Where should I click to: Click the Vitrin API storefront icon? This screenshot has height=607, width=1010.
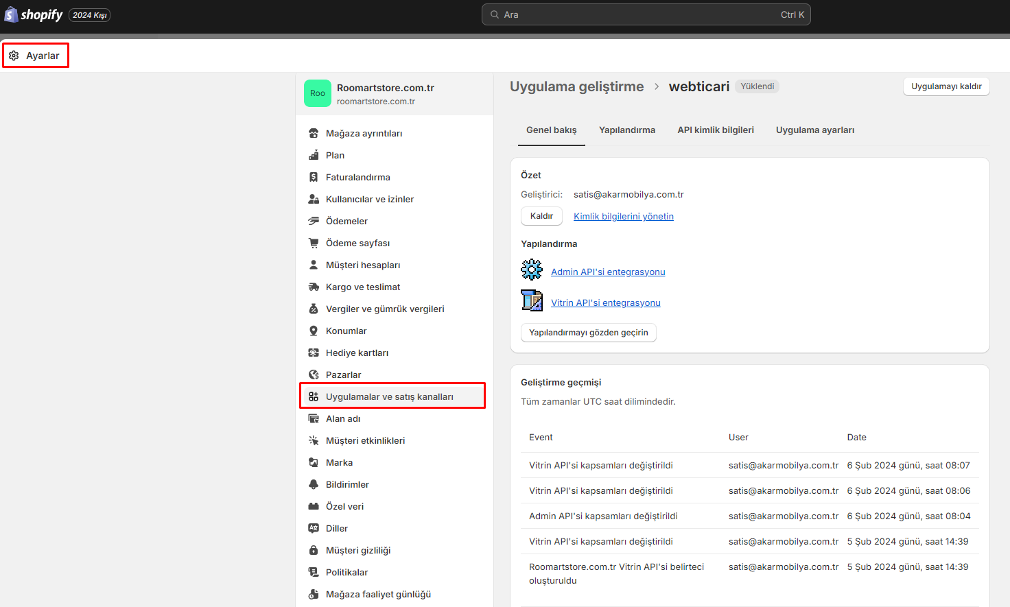532,300
